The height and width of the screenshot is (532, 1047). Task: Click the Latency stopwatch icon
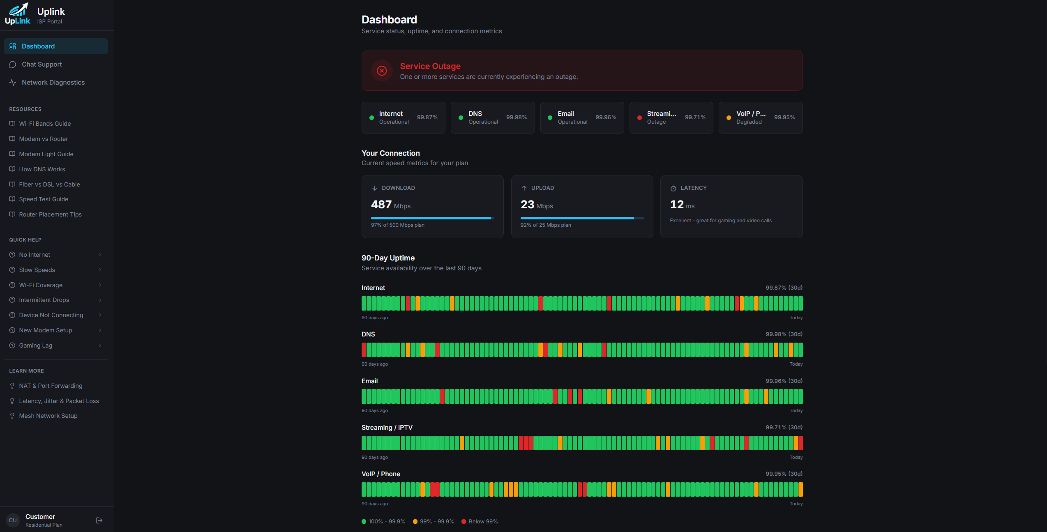point(673,188)
